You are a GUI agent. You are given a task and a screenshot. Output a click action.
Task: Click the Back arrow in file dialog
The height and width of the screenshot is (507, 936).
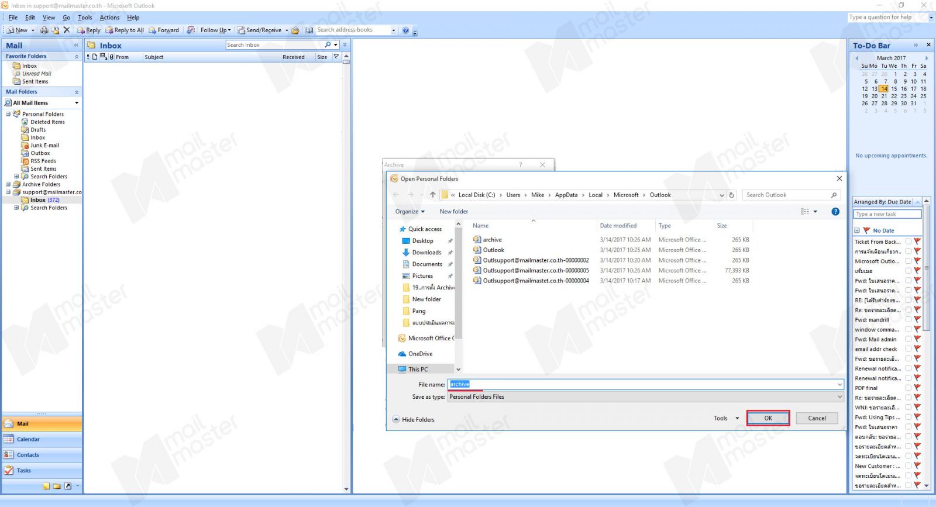396,195
